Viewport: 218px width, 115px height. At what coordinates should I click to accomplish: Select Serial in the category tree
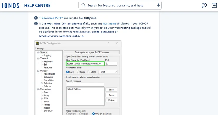pyautogui.click(x=46, y=102)
